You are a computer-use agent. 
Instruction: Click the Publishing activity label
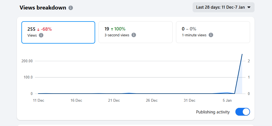pyautogui.click(x=213, y=112)
